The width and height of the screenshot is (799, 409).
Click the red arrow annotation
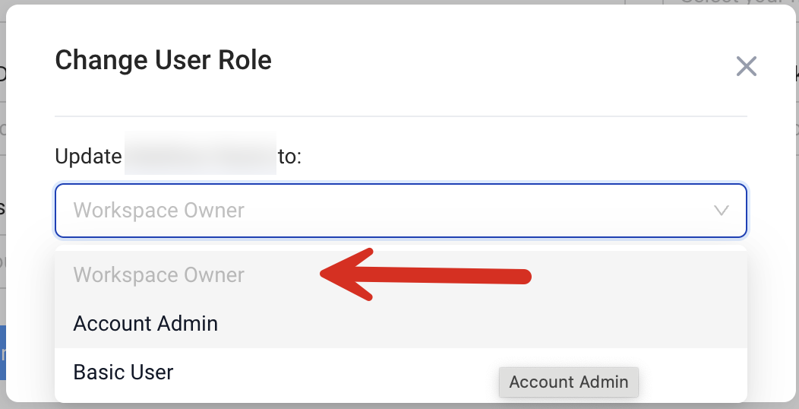(425, 274)
